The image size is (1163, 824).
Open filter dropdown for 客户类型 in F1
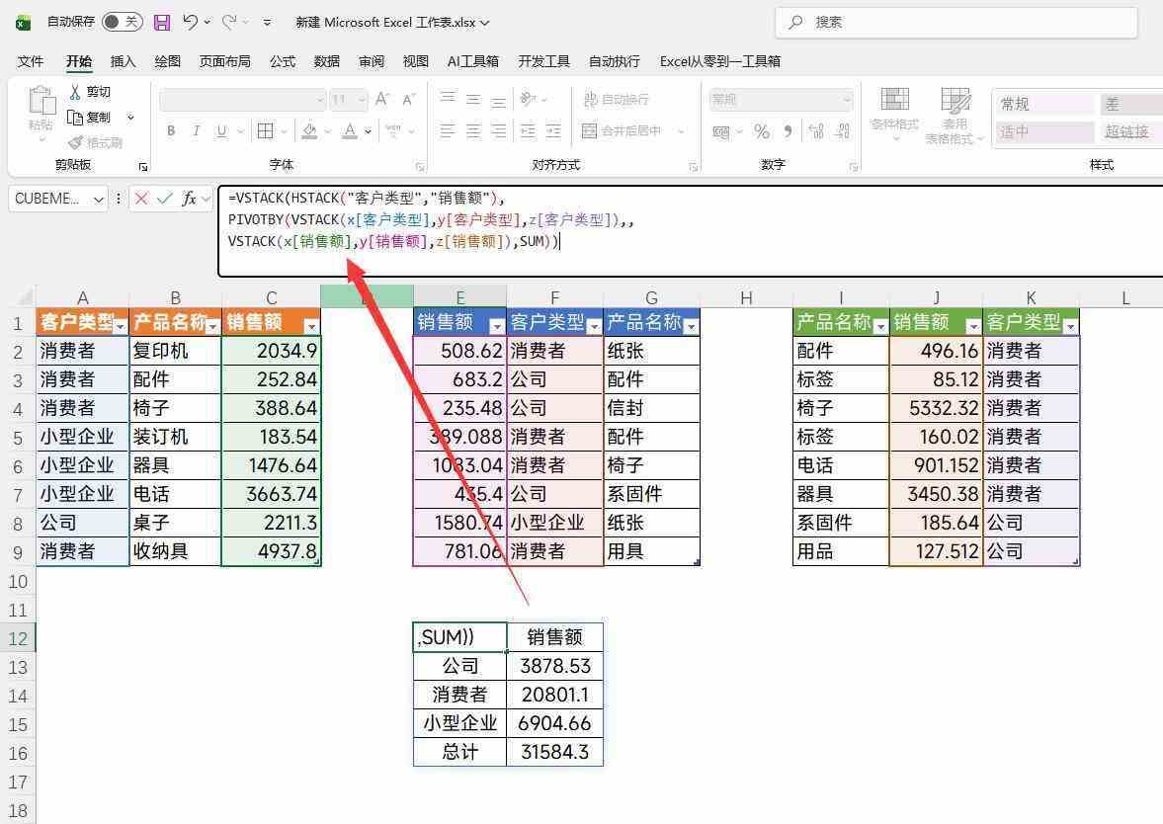[594, 326]
